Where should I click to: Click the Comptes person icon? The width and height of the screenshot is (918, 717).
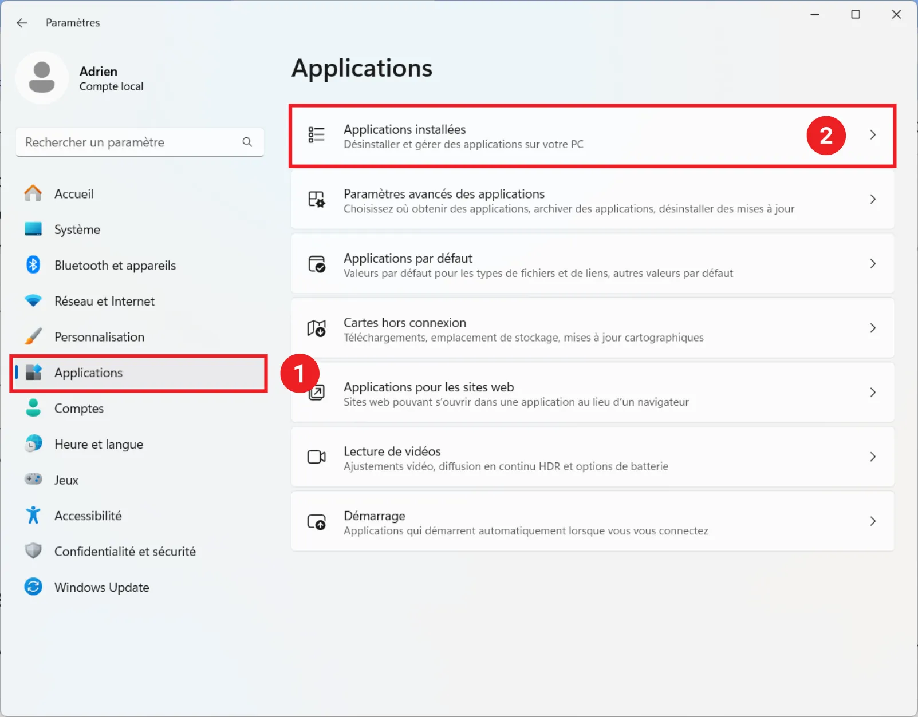click(x=33, y=408)
